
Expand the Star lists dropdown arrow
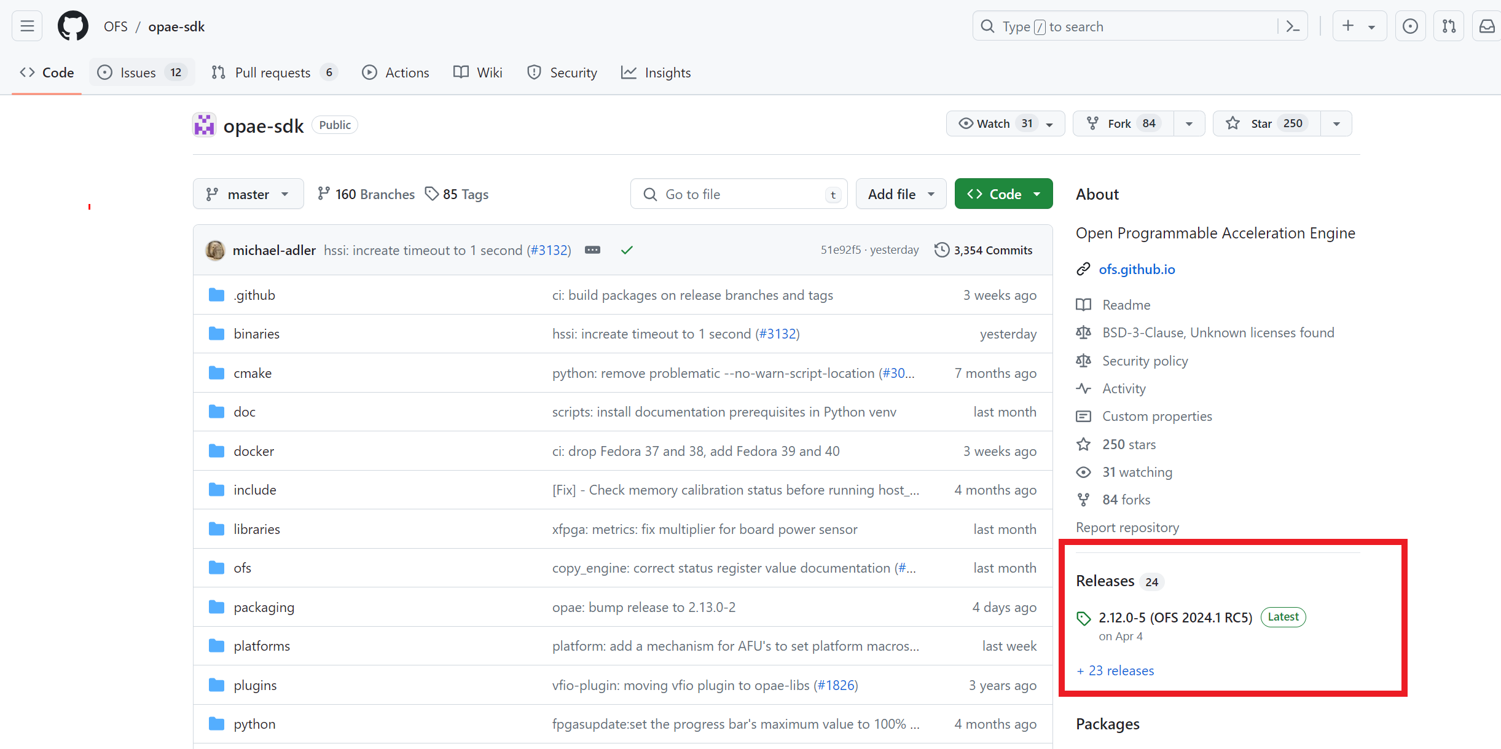pyautogui.click(x=1336, y=124)
